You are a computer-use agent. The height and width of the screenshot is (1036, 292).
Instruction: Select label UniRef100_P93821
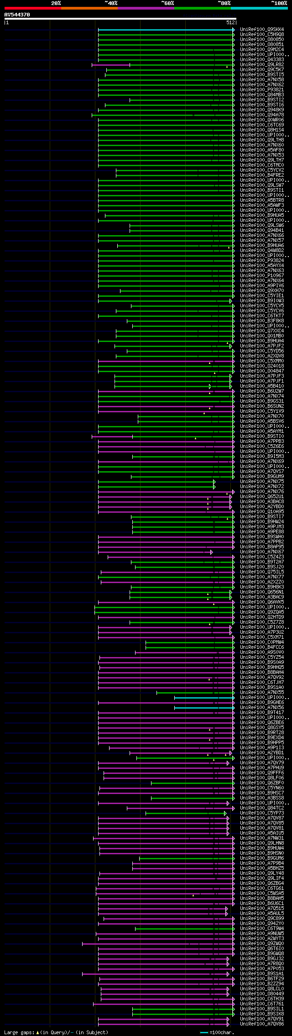(262, 90)
